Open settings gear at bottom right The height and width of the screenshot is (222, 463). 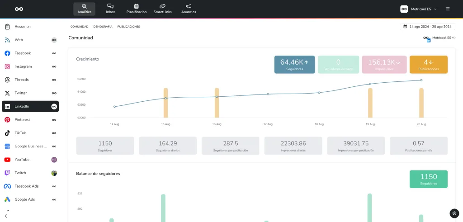point(454,213)
